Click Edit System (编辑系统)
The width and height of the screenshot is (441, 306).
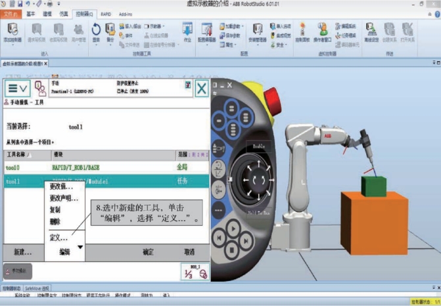(x=346, y=26)
